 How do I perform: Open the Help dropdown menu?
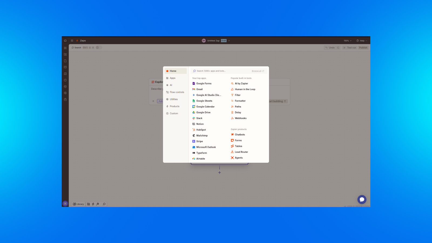tap(362, 41)
